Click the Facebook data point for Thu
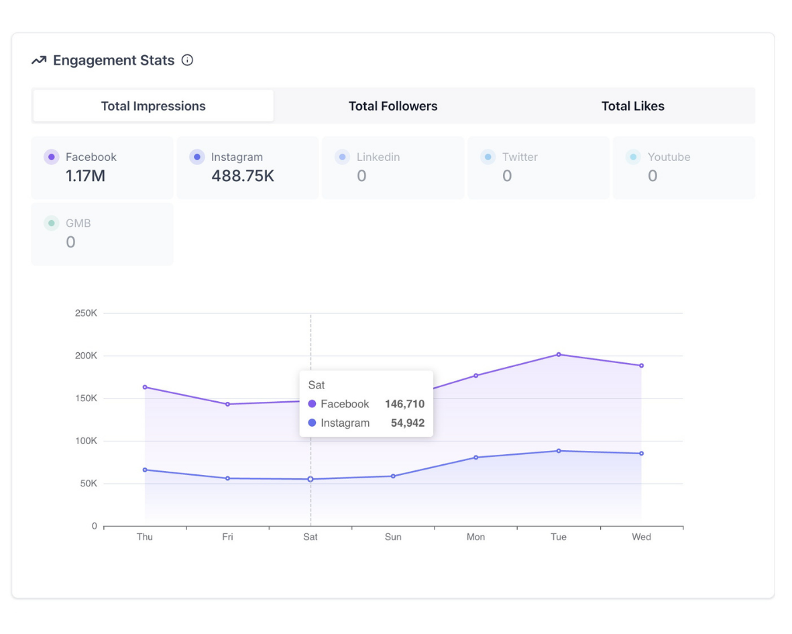 click(x=145, y=387)
